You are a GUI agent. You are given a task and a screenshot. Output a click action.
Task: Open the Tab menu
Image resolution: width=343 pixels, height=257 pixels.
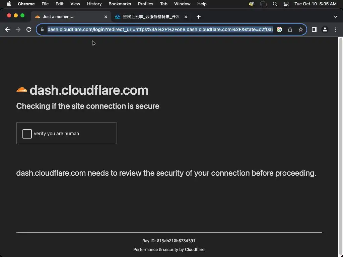click(163, 4)
